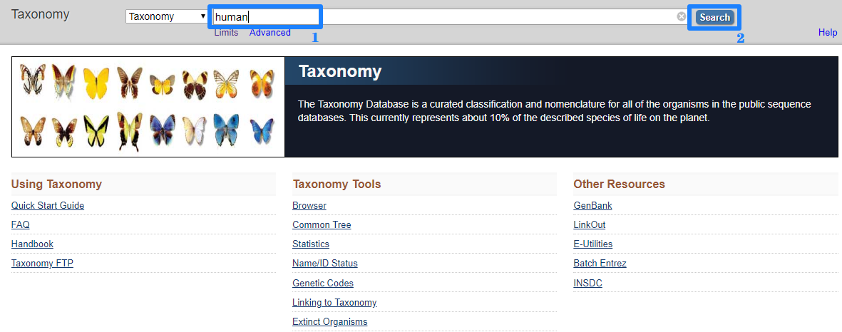Viewport: 842px width, 332px height.
Task: Go to Taxonomy FTP
Action: pos(43,264)
